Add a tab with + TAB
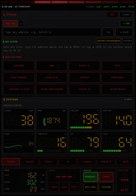Image resolution: width=136 pixels, height=196 pixels. pyautogui.click(x=126, y=23)
